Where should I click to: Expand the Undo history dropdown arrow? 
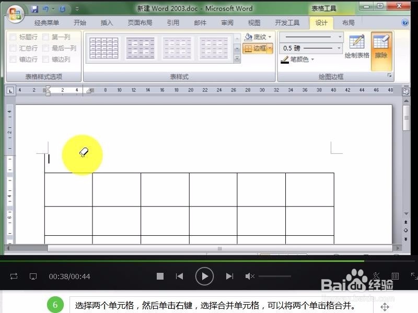pyautogui.click(x=53, y=9)
